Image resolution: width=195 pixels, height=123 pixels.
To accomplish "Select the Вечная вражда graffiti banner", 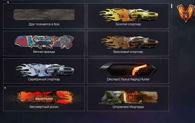I will click(44, 42).
